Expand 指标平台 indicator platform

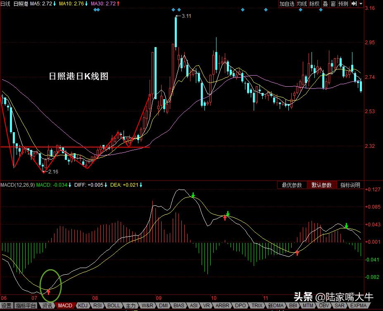[25, 306]
